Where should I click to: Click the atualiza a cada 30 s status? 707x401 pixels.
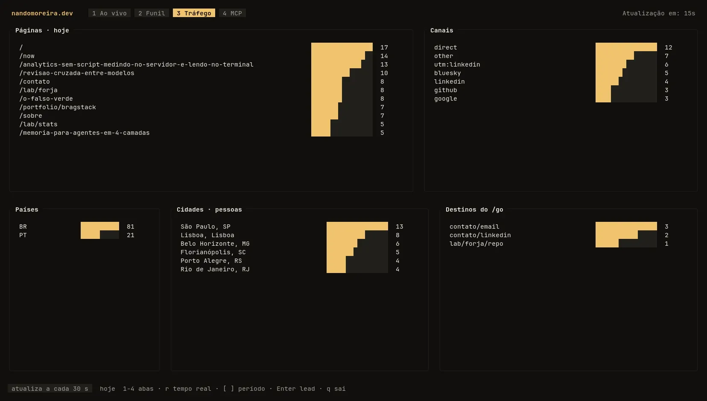50,389
